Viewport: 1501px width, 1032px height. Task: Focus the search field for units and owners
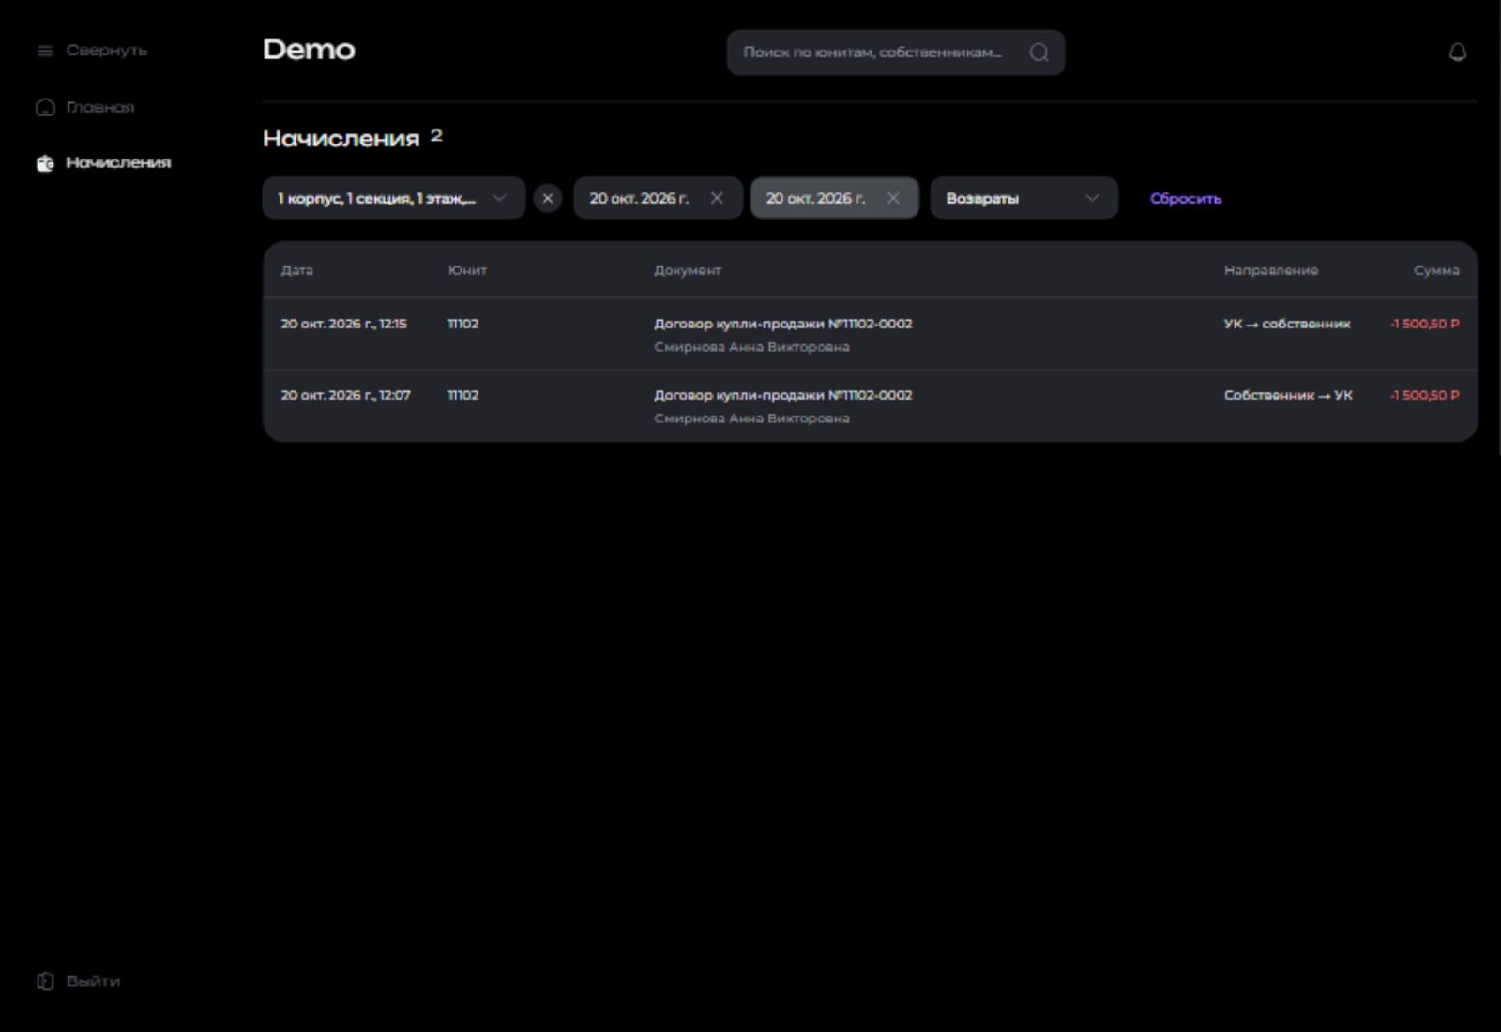click(896, 53)
